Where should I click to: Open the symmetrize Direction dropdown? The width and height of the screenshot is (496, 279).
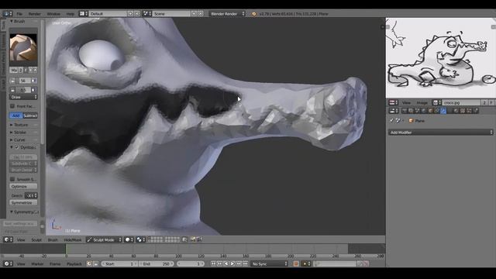(31, 195)
